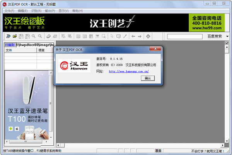Click the 语言 column header
The image size is (232, 155).
click(x=45, y=50)
